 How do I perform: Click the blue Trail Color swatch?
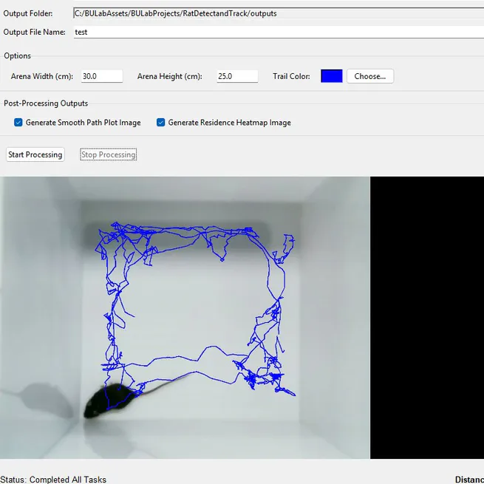(332, 76)
